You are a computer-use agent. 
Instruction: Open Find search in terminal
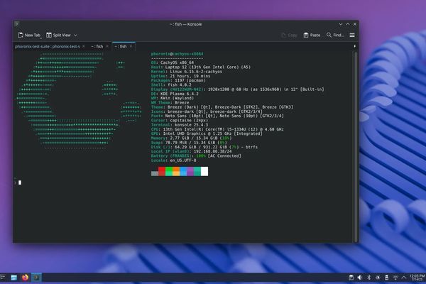pyautogui.click(x=335, y=35)
